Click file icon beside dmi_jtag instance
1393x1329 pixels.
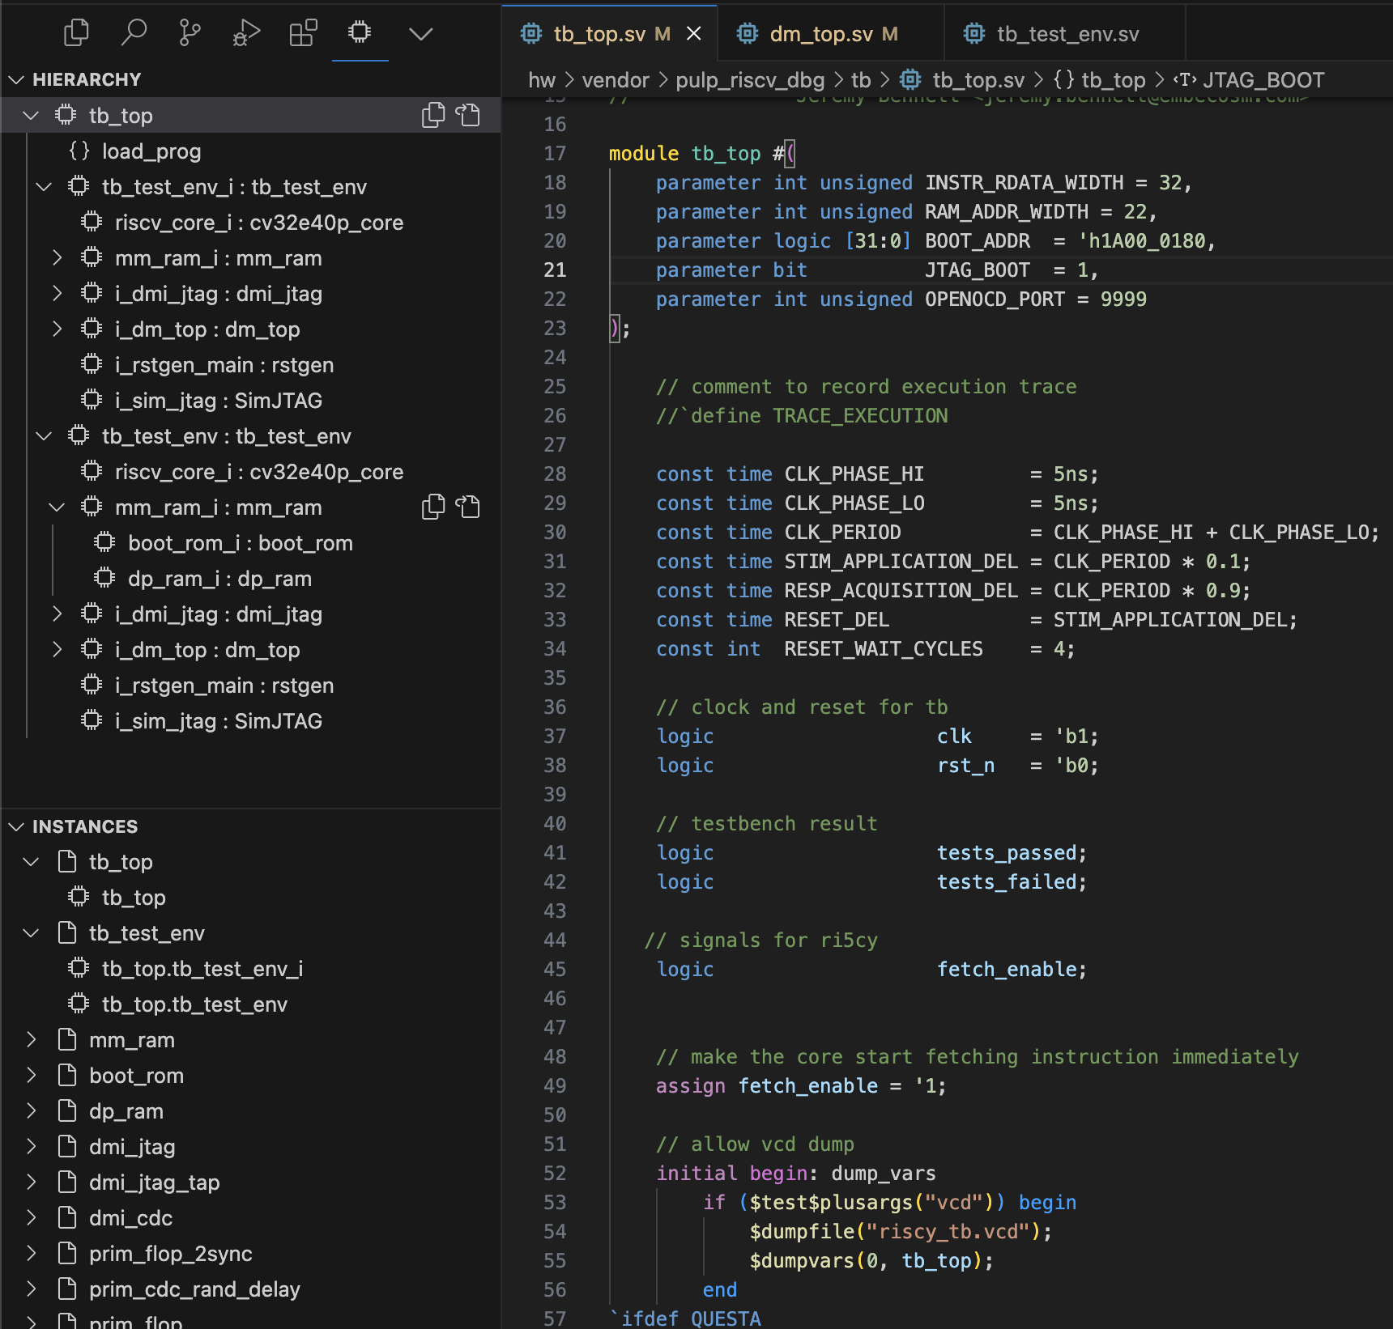click(x=68, y=1146)
